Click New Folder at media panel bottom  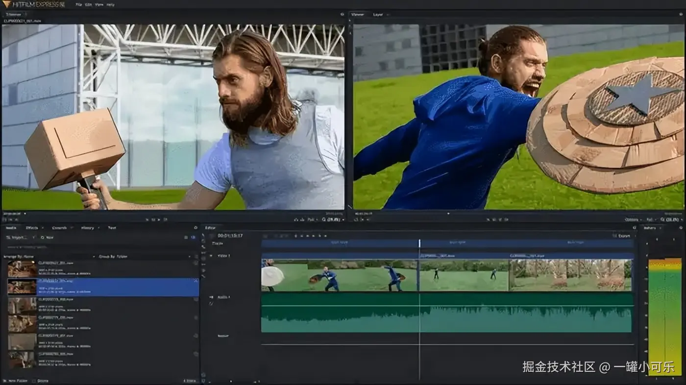click(15, 381)
